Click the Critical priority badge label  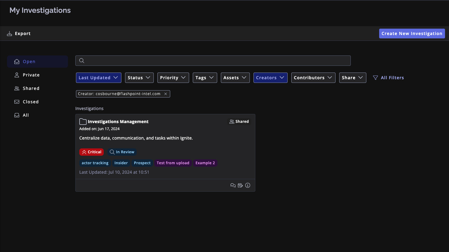click(95, 152)
